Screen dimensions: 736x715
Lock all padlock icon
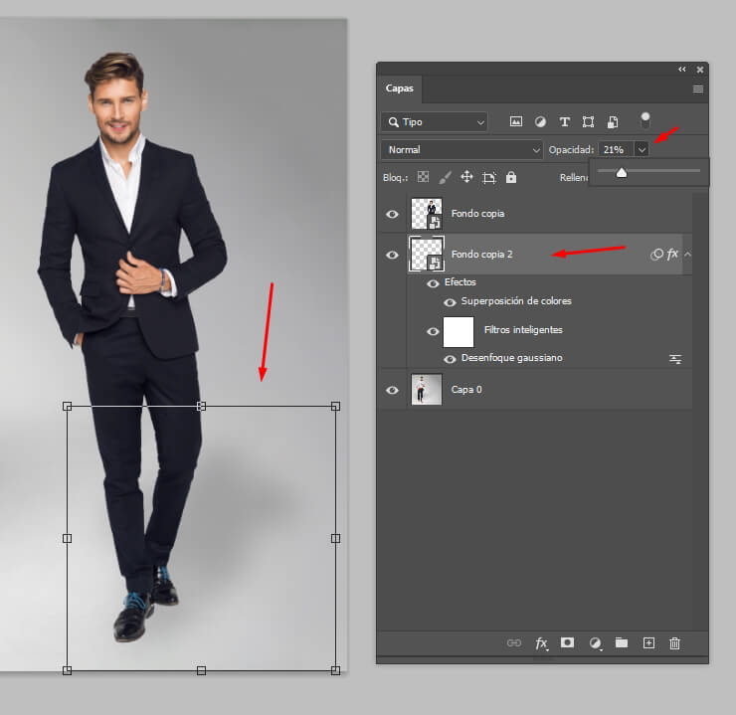(x=511, y=177)
